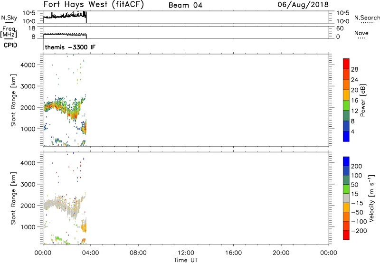Click the '-200' velocity colorbar tick
The height and width of the screenshot is (263, 380).
point(359,231)
